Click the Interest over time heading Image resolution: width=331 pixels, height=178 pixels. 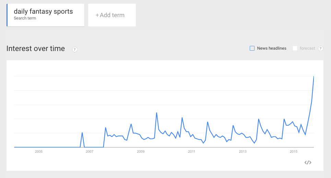click(36, 49)
